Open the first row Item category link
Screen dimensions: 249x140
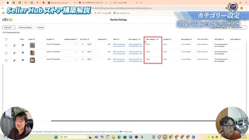pos(136,45)
